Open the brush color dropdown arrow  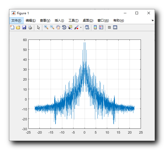point(81,28)
